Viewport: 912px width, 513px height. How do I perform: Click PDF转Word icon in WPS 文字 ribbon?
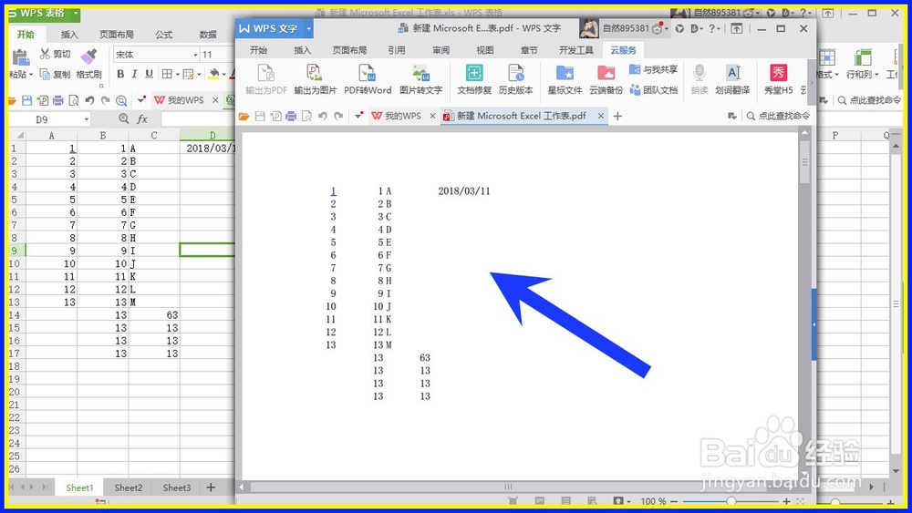click(367, 73)
